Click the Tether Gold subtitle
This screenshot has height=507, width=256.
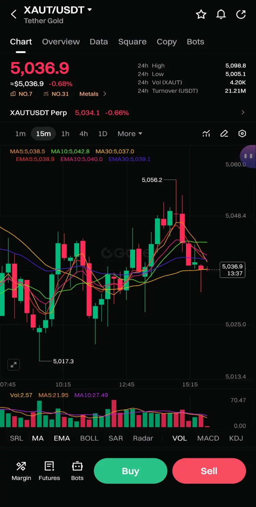pyautogui.click(x=44, y=21)
